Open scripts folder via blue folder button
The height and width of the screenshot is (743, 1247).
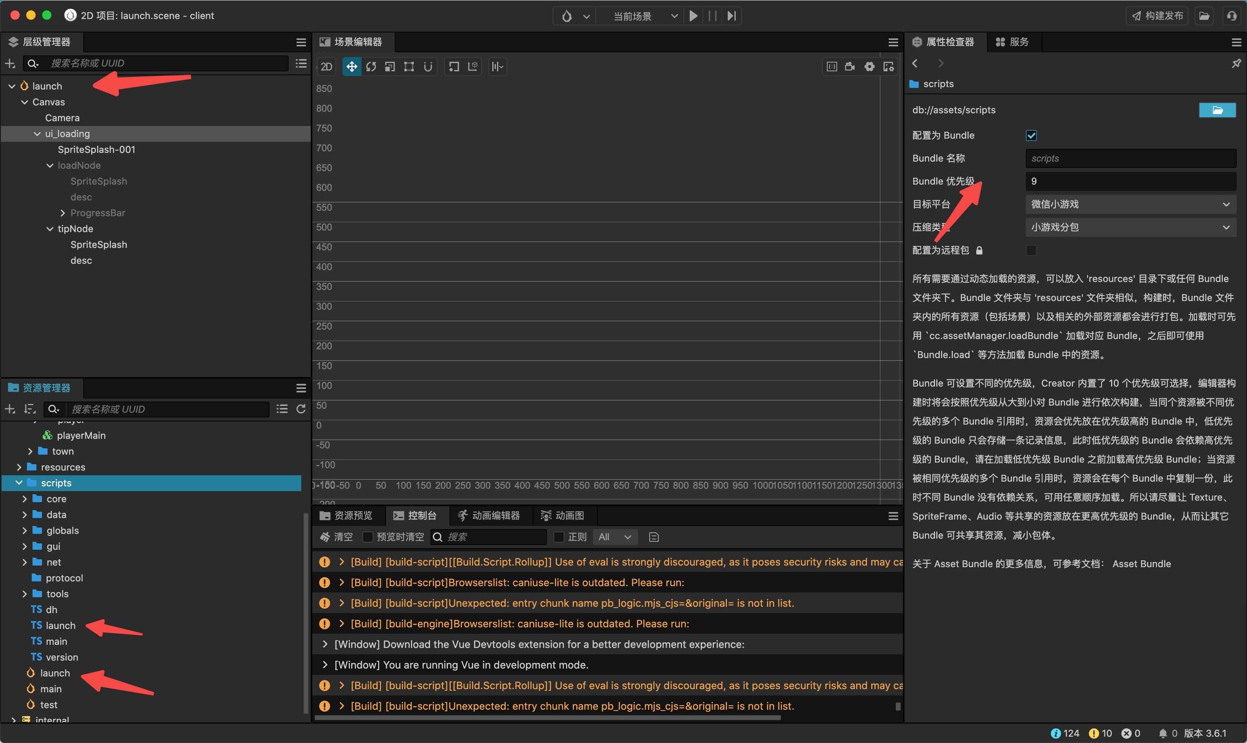coord(1217,110)
